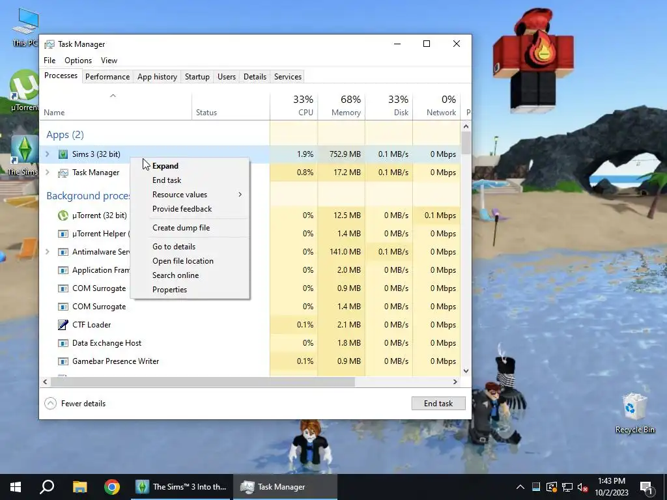Sort by the CPU column header
Viewport: 667px width, 500px height.
click(294, 106)
